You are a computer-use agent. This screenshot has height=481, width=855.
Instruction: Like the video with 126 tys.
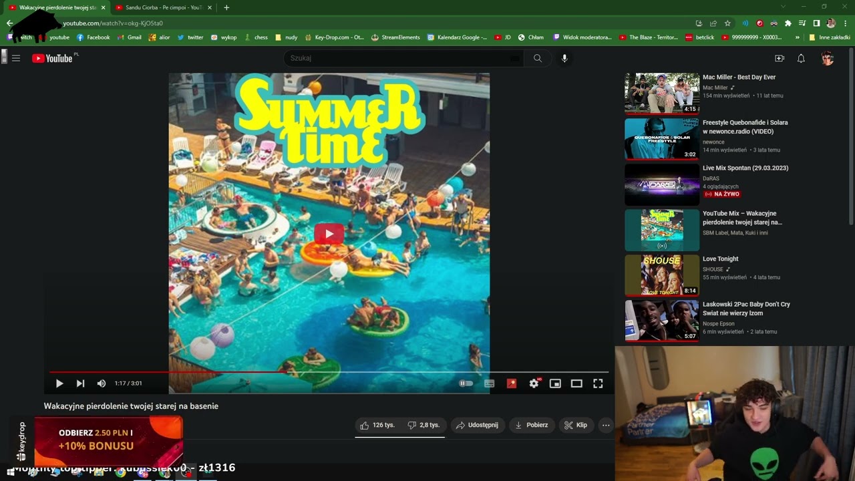pyautogui.click(x=377, y=425)
